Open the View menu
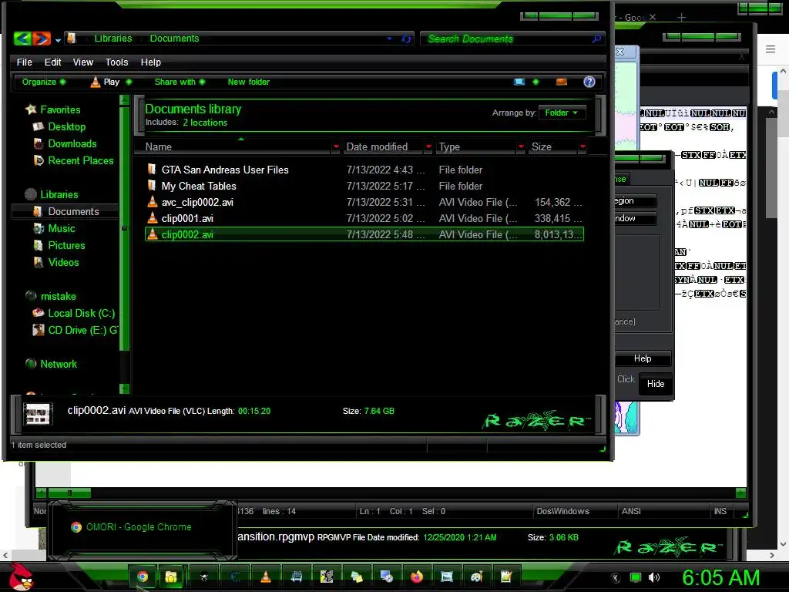This screenshot has width=789, height=592. (83, 62)
